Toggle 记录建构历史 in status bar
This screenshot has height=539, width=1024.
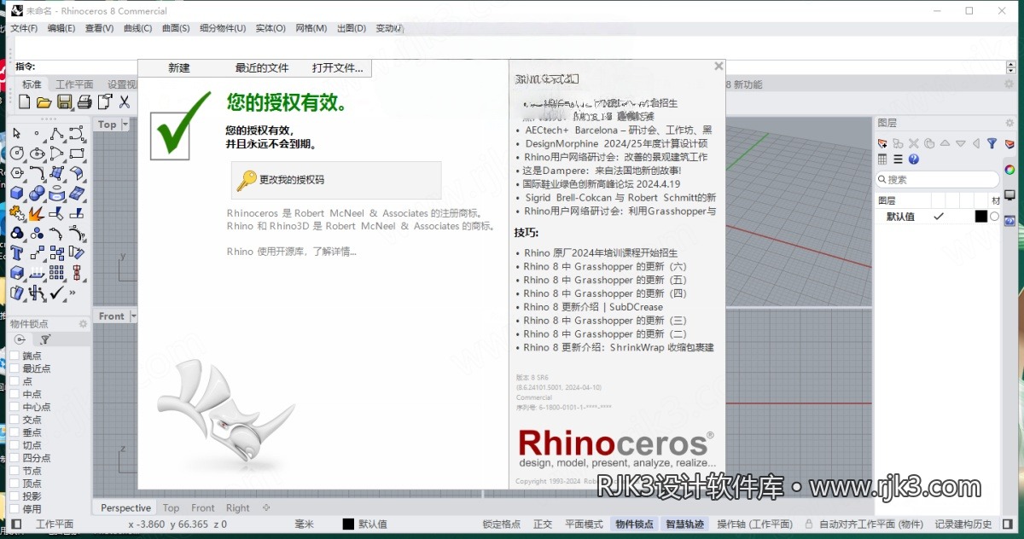964,524
